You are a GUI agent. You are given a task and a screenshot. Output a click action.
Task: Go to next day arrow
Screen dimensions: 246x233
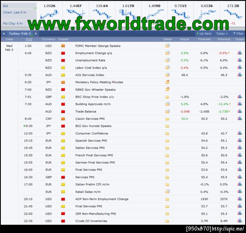pos(36,34)
